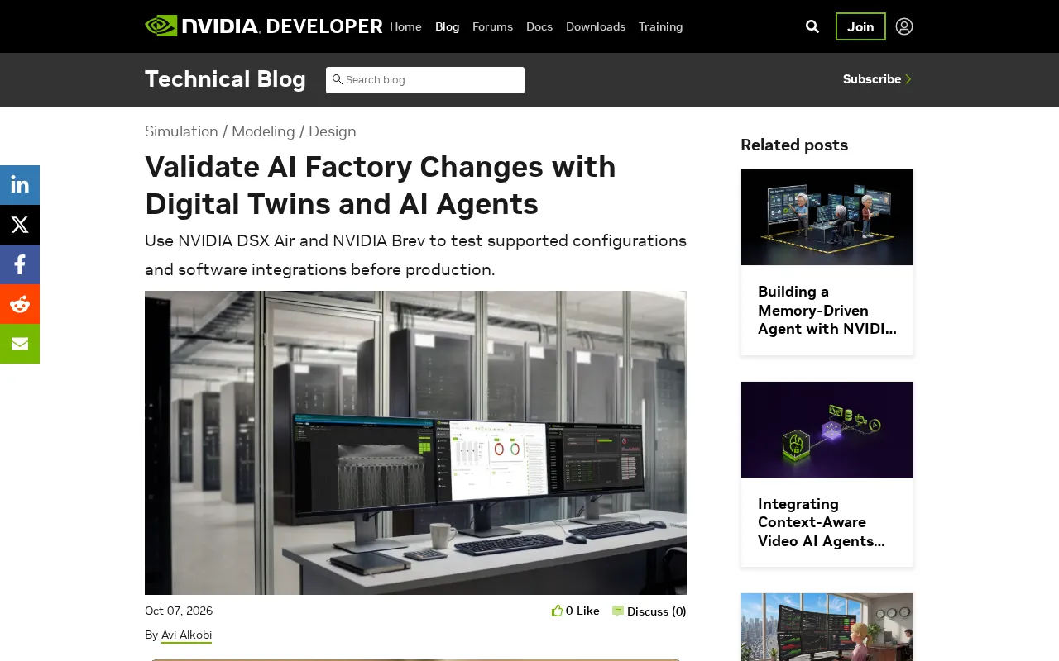The width and height of the screenshot is (1059, 661).
Task: Click the thumbs-up Like icon
Action: point(557,611)
